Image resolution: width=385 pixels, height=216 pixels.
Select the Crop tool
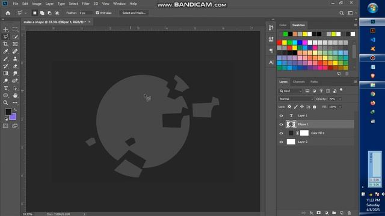[x=5, y=44]
